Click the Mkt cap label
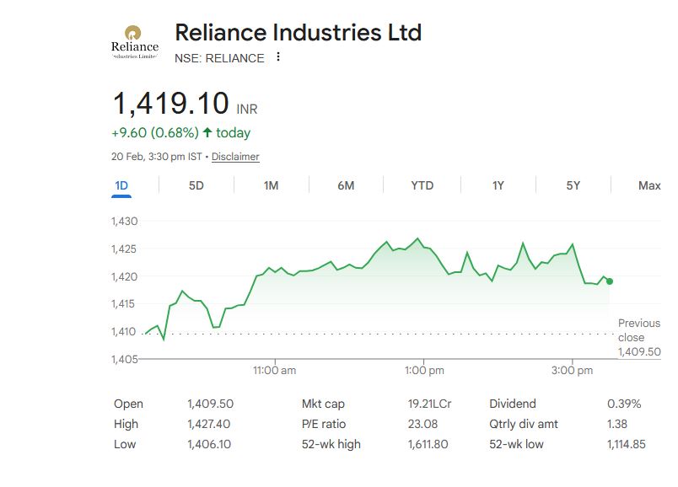This screenshot has width=678, height=487. point(323,404)
